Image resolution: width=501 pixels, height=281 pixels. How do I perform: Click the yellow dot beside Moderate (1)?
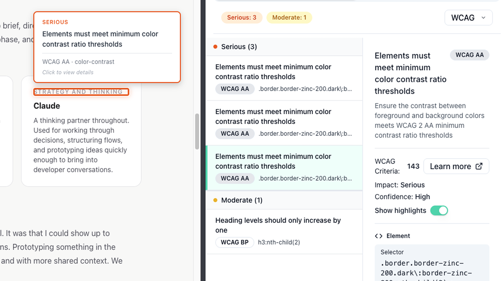coord(215,200)
